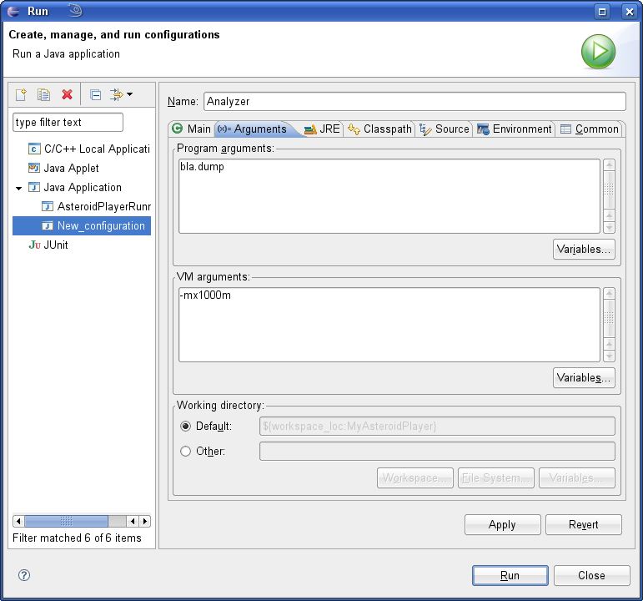
Task: Click Program arguments scrollbar top up arrow
Action: pyautogui.click(x=610, y=165)
